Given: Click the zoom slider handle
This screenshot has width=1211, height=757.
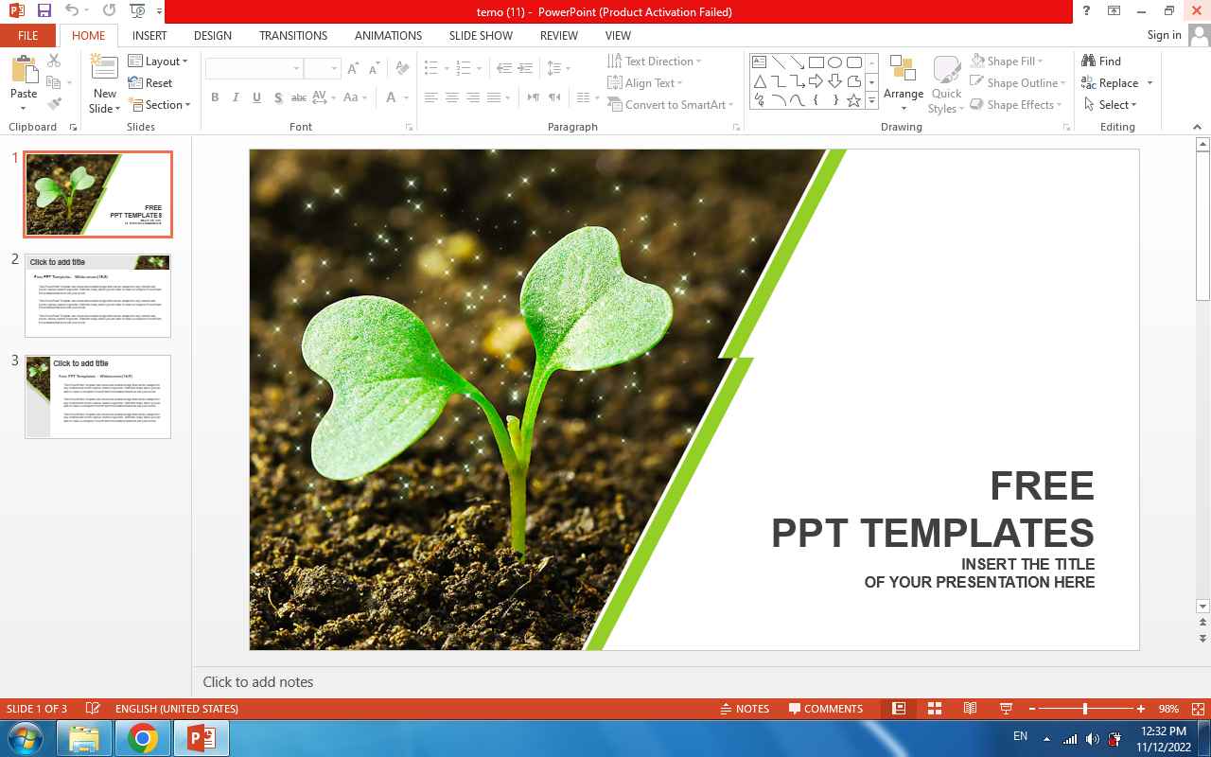Looking at the screenshot, I should pyautogui.click(x=1085, y=709).
